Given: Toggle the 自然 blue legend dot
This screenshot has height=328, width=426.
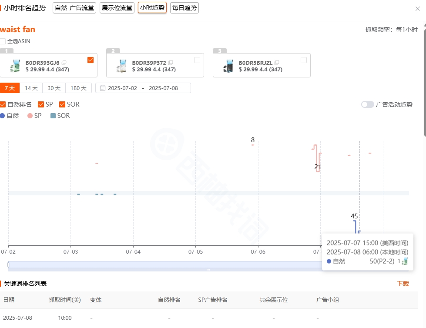Looking at the screenshot, I should [x=3, y=116].
